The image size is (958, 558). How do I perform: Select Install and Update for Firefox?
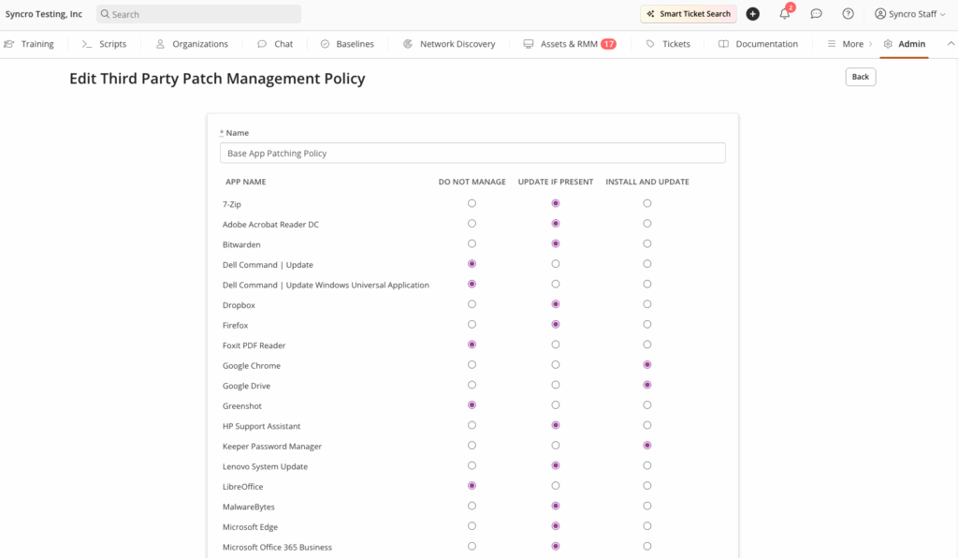pos(647,325)
